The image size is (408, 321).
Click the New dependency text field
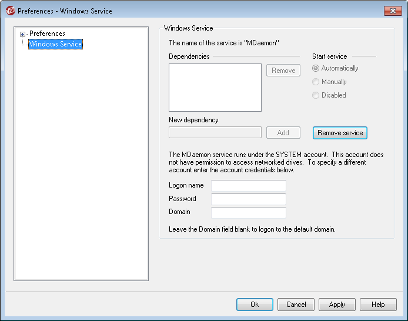click(x=215, y=133)
